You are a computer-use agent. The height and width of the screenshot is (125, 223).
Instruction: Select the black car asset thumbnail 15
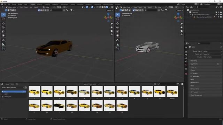60,105
